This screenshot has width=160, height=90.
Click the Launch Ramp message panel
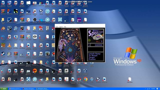pos(95,56)
